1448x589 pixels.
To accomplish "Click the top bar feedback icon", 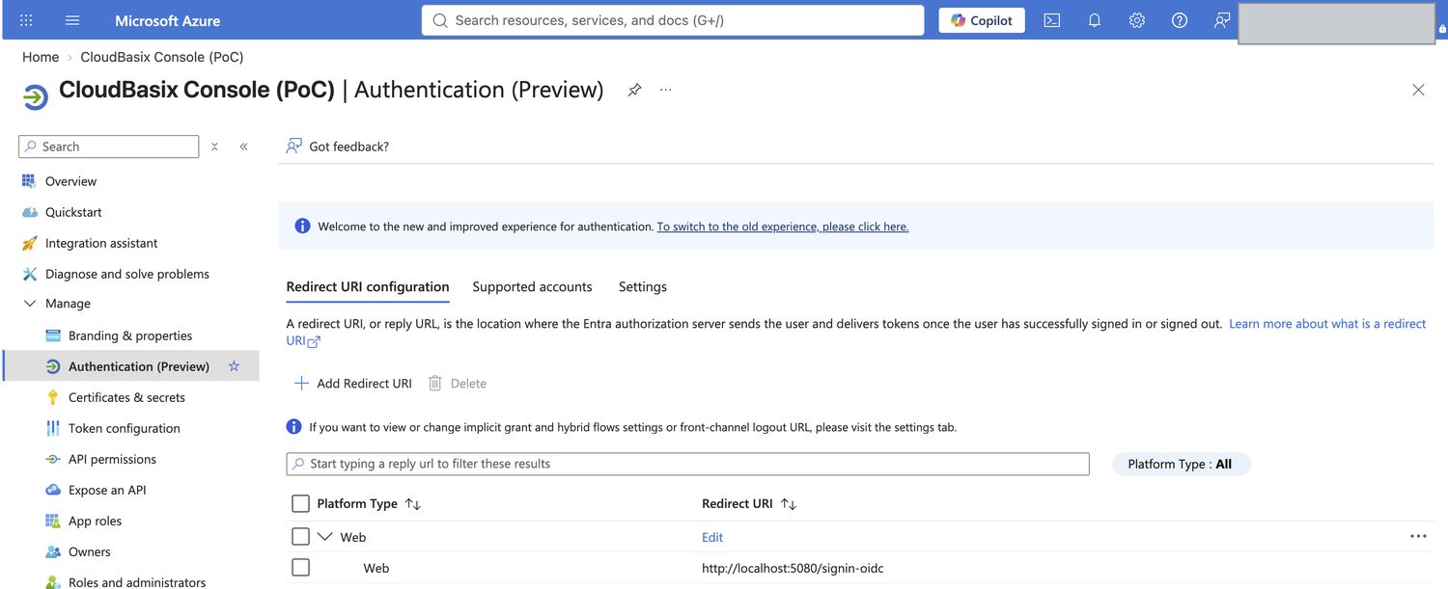I will pos(1222,20).
